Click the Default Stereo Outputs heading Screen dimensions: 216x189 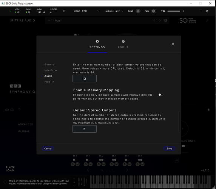95,110
